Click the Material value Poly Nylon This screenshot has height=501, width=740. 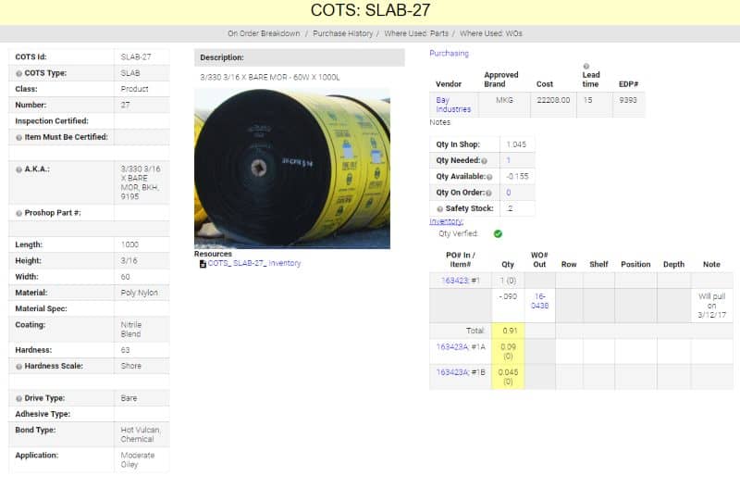coord(140,293)
